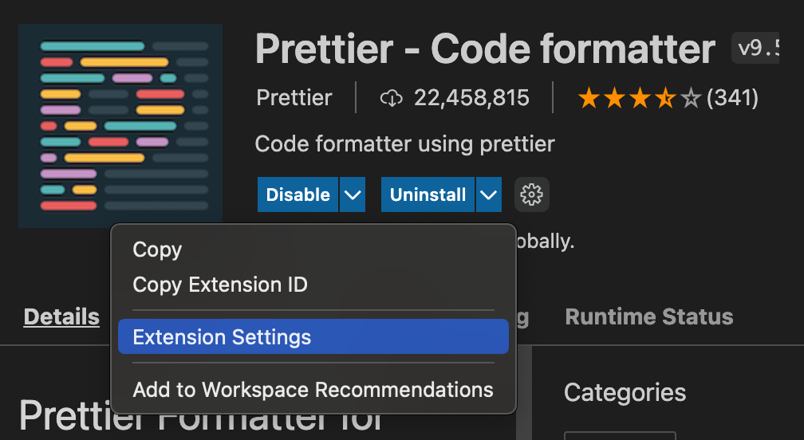Expand the Disable dropdown arrow

tap(353, 194)
